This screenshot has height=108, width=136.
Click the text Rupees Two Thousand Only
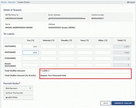(53, 76)
